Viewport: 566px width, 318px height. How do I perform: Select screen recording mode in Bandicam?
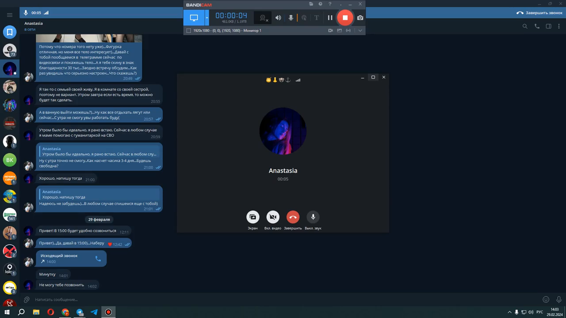tap(194, 18)
